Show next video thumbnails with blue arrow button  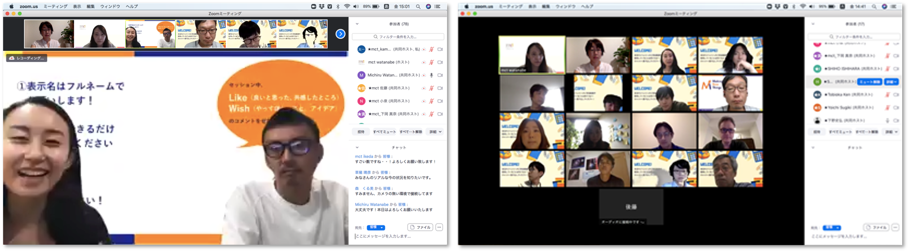click(340, 34)
